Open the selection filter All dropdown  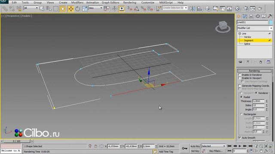[31, 8]
